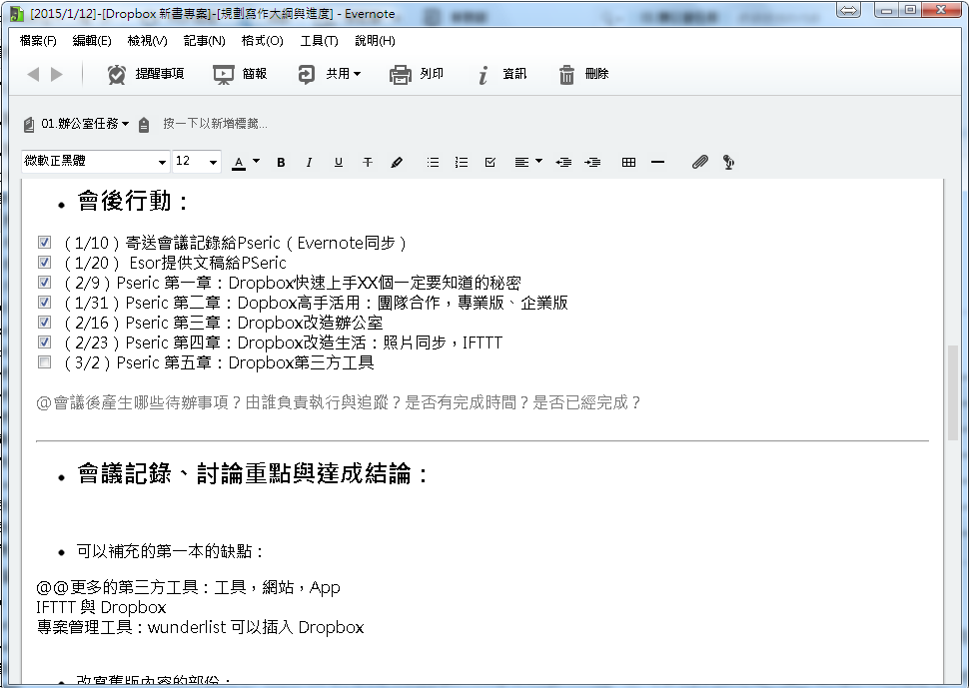Insert a checkbox via toolbar
Image resolution: width=969 pixels, height=688 pixels.
coord(489,163)
